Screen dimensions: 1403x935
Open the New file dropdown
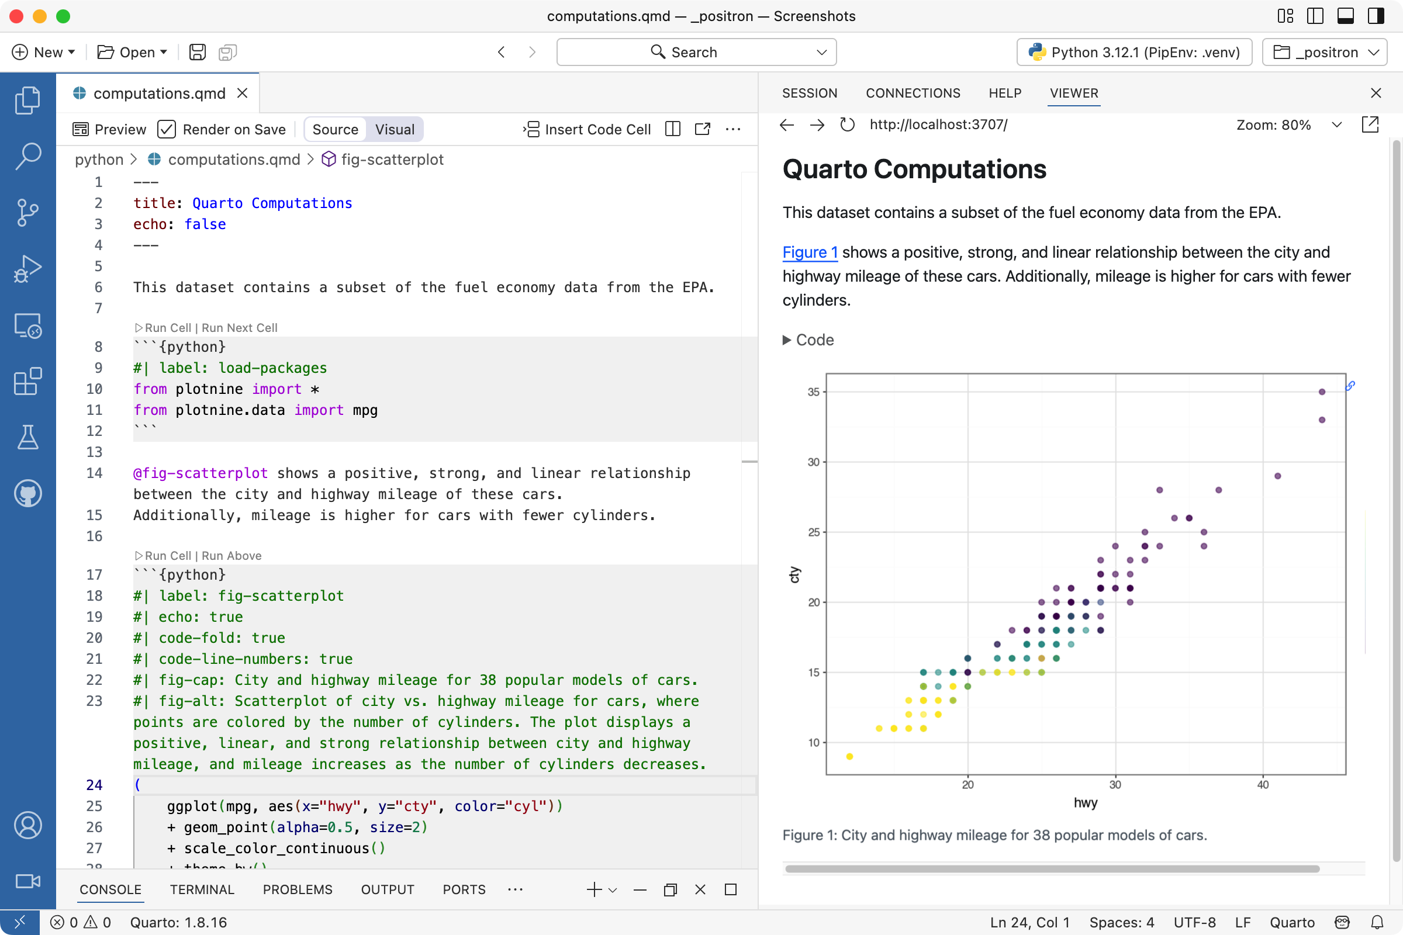click(43, 52)
